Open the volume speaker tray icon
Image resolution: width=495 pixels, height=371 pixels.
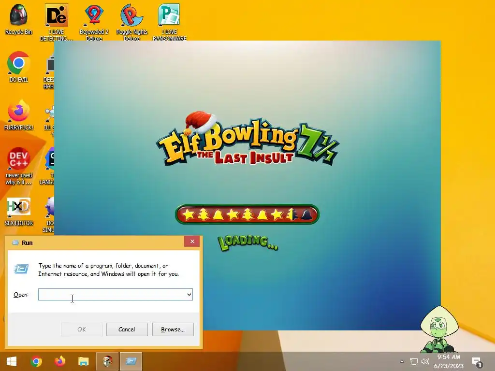pyautogui.click(x=425, y=361)
